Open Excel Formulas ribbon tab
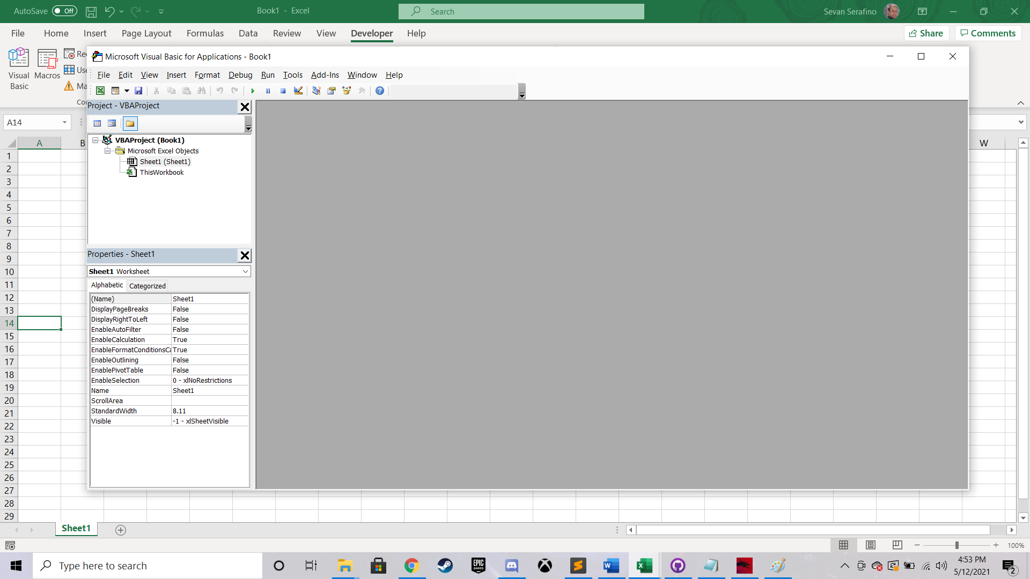Screen dimensions: 1030x579 pos(205,33)
